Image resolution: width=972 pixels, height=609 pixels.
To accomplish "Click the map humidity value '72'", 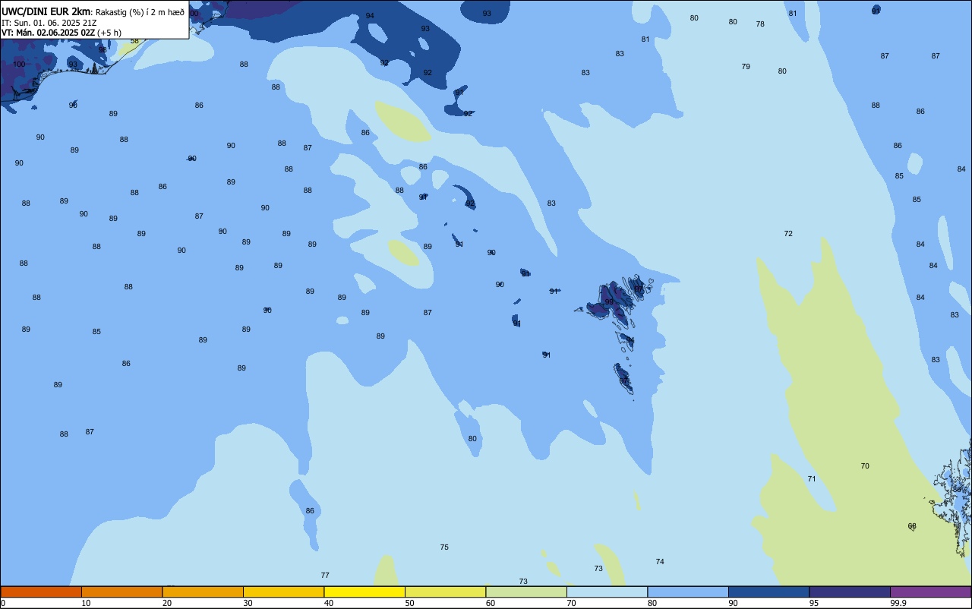I will (x=788, y=234).
